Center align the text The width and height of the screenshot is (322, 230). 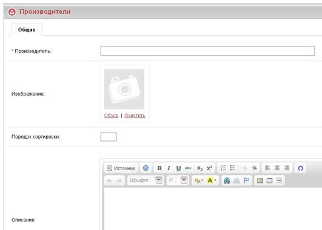[x=277, y=168]
